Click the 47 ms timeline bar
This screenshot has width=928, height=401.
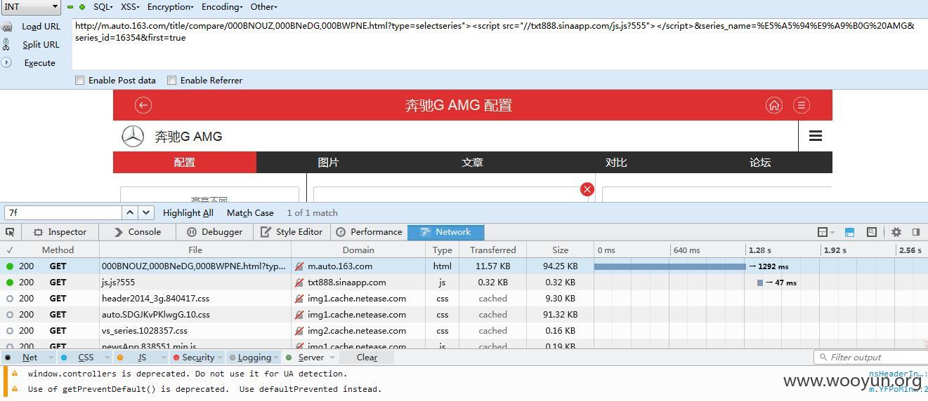[x=760, y=283]
